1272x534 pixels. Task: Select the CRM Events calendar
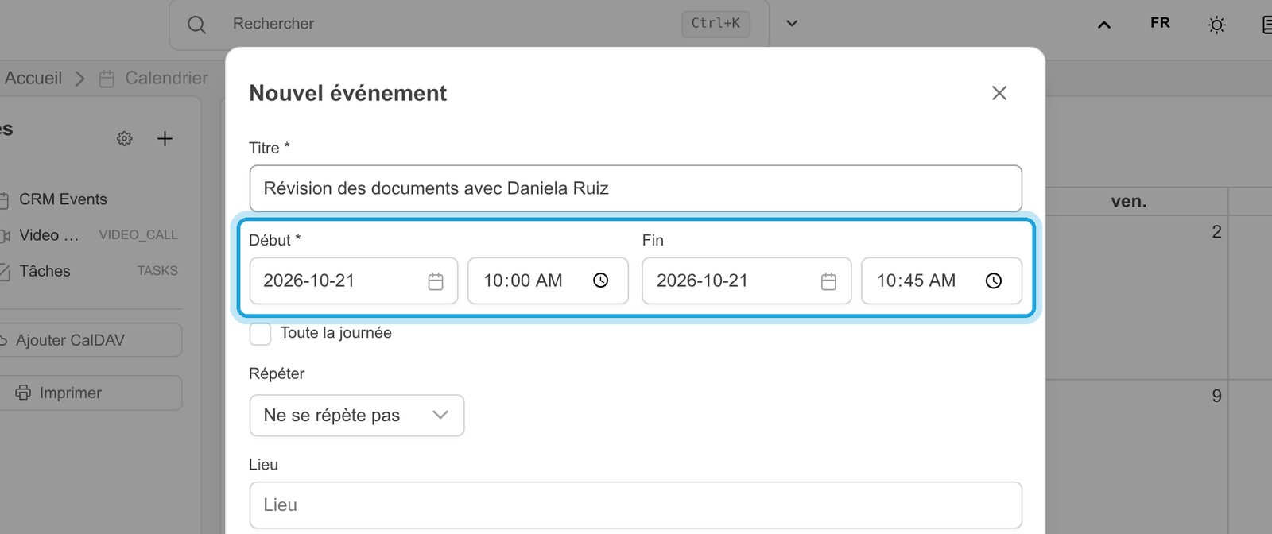(x=63, y=199)
